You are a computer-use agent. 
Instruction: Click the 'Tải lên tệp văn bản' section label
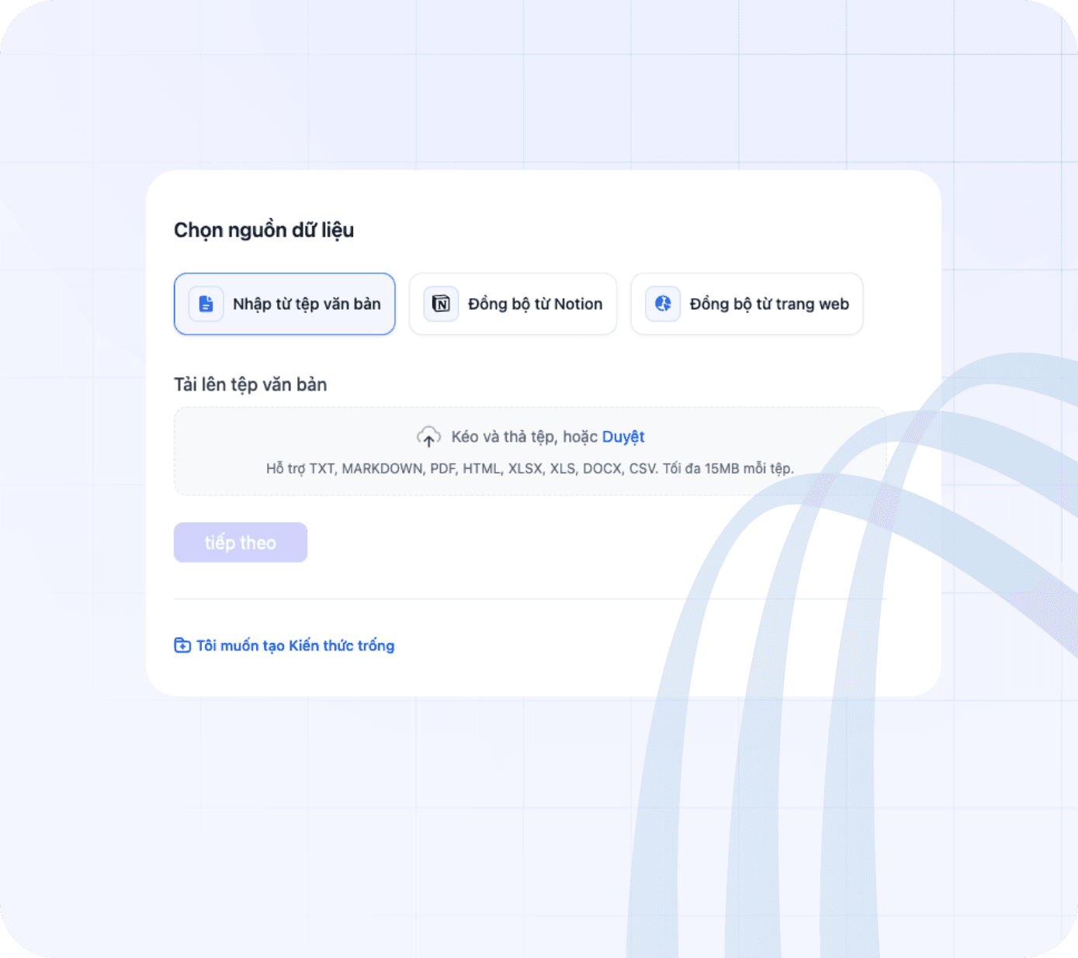(x=251, y=384)
